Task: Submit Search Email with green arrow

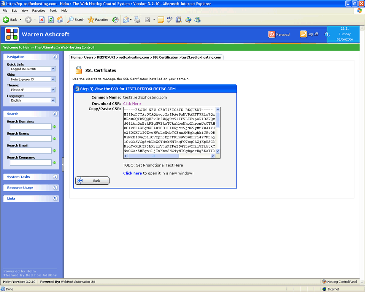Action: point(54,151)
